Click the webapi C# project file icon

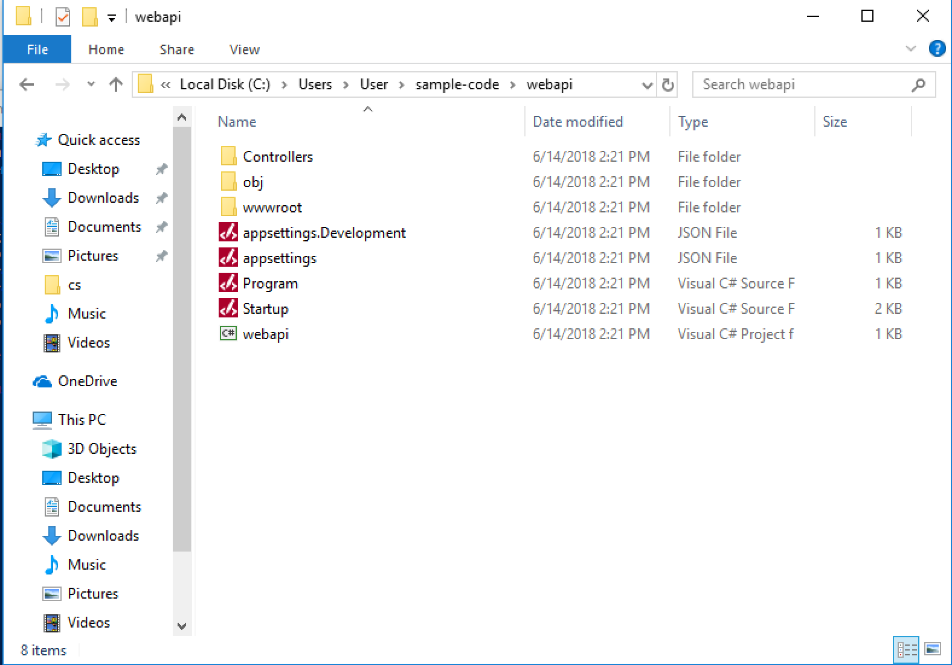228,334
